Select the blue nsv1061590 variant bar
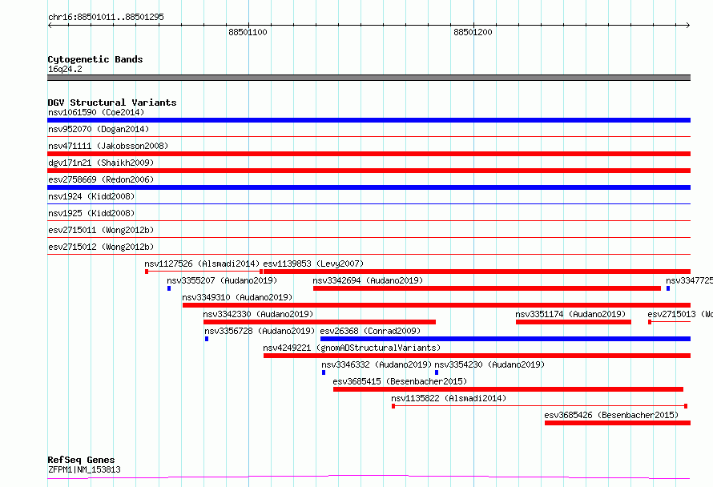 [x=369, y=120]
